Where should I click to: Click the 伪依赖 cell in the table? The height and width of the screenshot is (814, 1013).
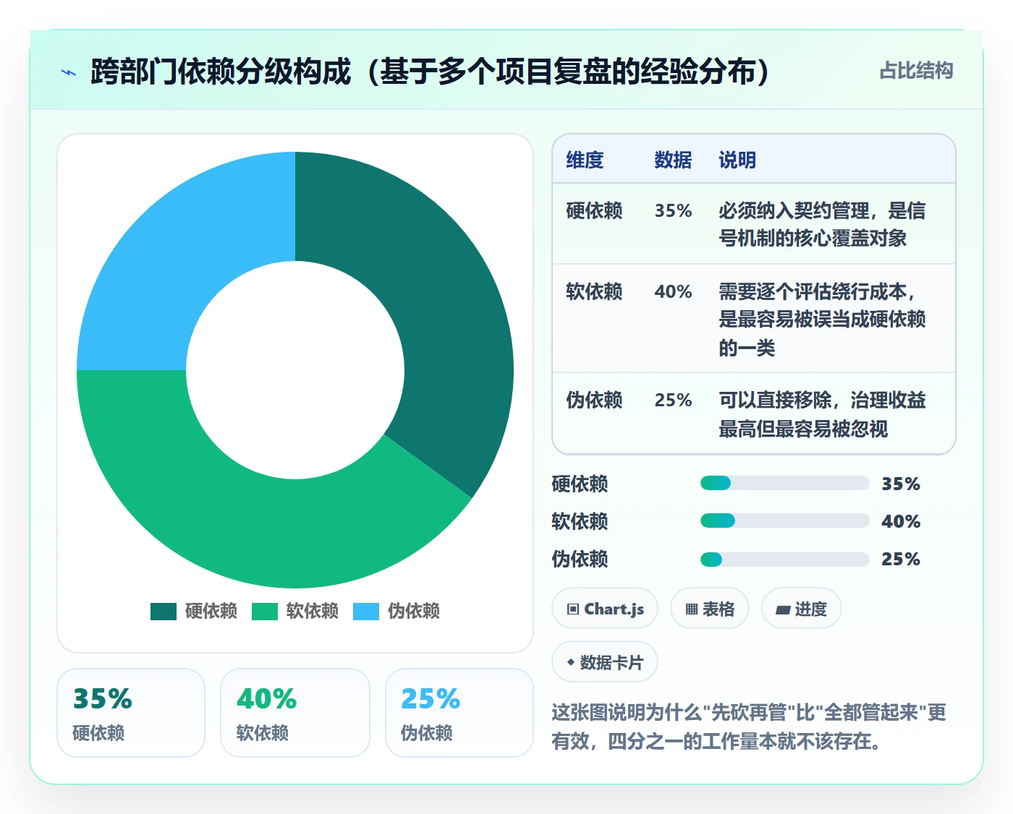[x=594, y=400]
